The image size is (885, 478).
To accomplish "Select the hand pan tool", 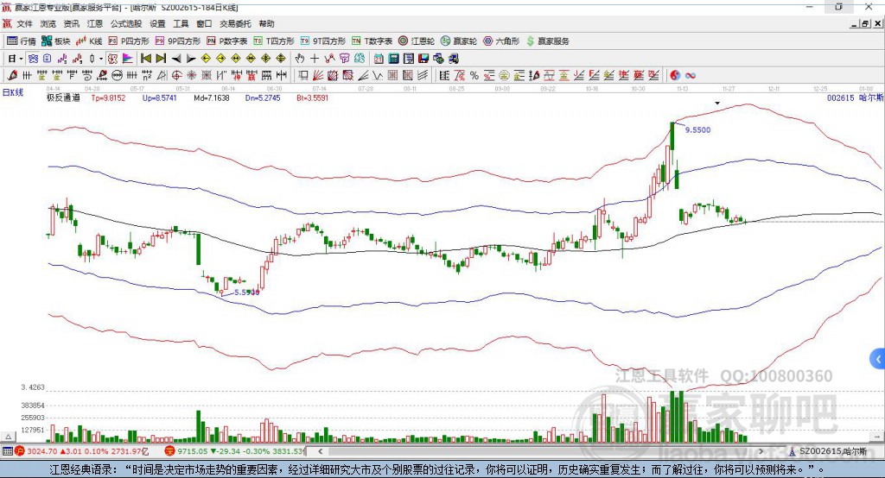I will tap(300, 59).
